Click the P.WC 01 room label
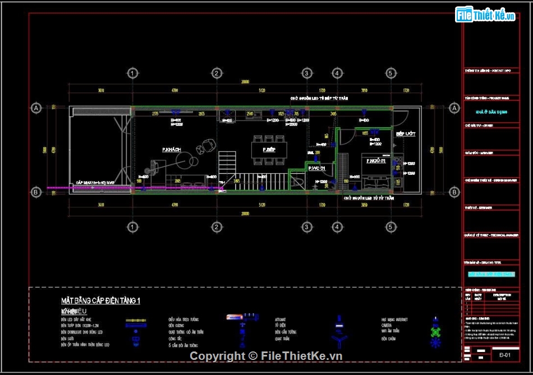Screen dimensions: 533x375 (316, 168)
